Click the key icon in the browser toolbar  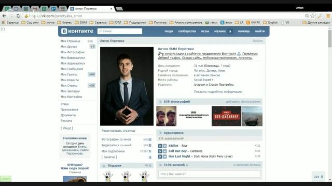click(x=320, y=16)
